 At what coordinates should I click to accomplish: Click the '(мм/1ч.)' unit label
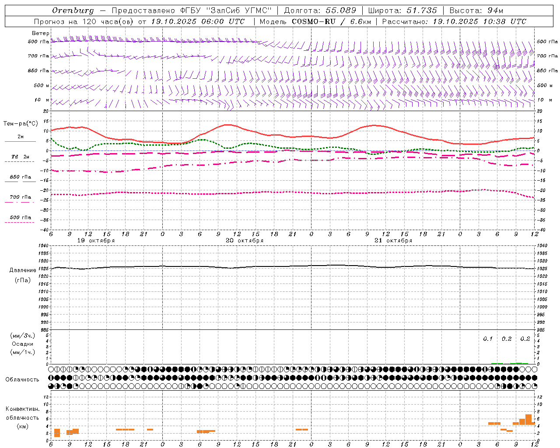click(23, 352)
